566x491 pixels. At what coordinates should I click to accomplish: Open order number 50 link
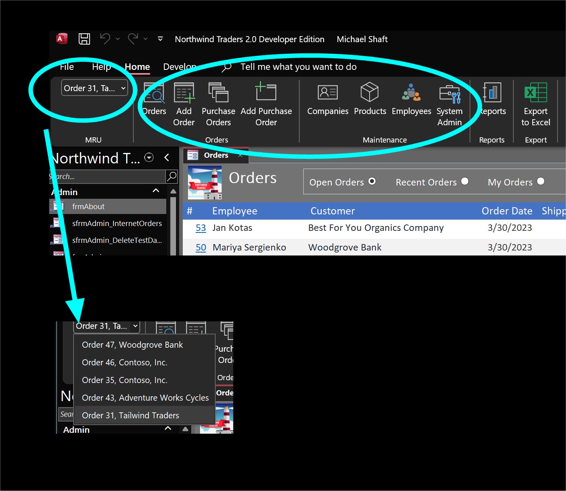pos(200,248)
